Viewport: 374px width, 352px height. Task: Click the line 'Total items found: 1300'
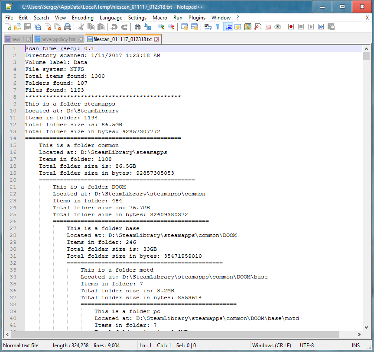click(x=65, y=76)
